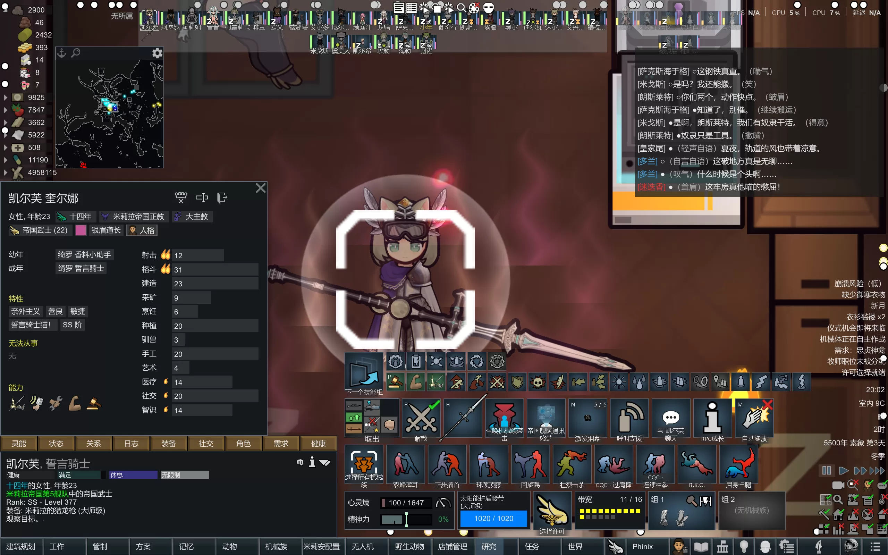The width and height of the screenshot is (888, 555).
Task: Open minimap settings gear icon
Action: click(x=157, y=53)
